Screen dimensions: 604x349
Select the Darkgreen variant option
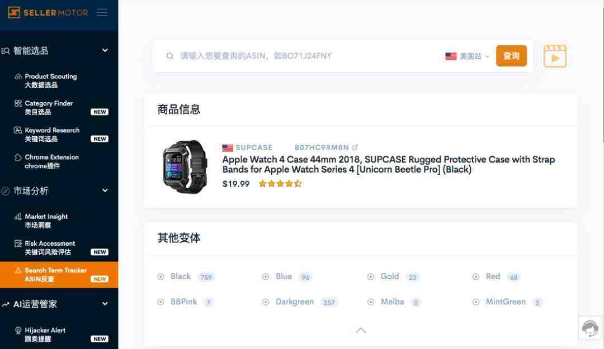tap(295, 302)
